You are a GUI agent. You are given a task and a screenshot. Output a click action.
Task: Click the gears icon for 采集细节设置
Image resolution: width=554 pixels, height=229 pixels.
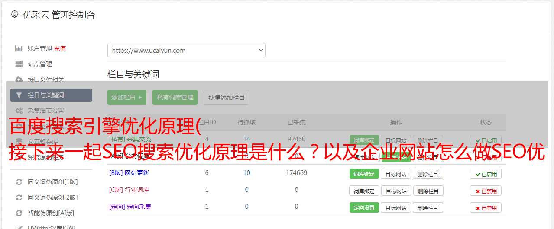19,111
